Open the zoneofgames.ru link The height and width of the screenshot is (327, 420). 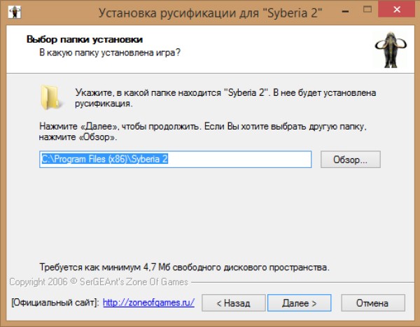[x=148, y=302]
